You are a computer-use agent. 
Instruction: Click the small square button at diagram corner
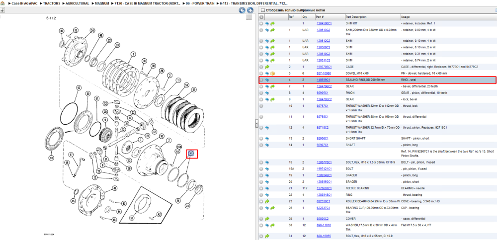coord(249,17)
